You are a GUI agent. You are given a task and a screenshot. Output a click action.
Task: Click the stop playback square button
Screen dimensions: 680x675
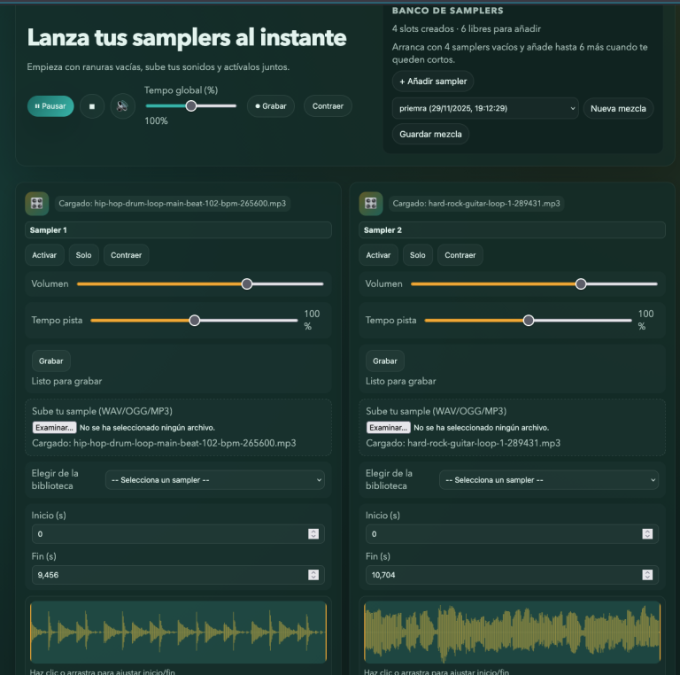click(x=92, y=106)
